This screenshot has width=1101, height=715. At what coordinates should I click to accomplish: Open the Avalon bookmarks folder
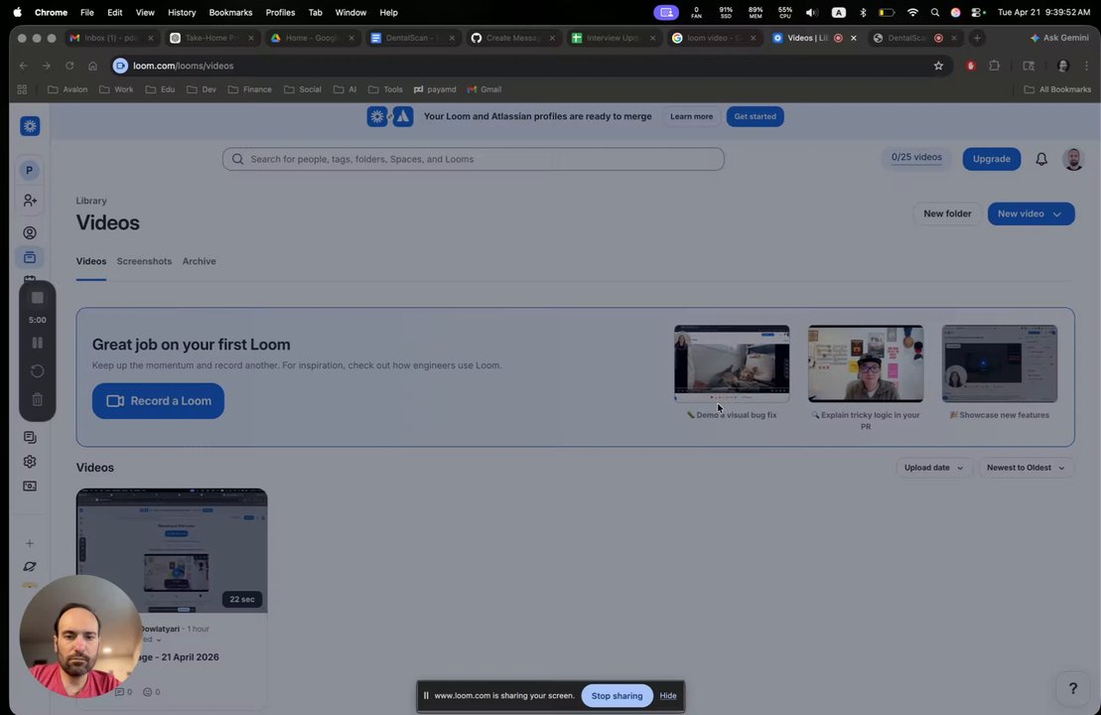pos(68,89)
